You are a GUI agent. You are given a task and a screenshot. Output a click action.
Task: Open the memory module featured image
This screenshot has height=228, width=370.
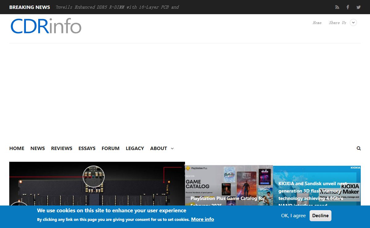97,184
